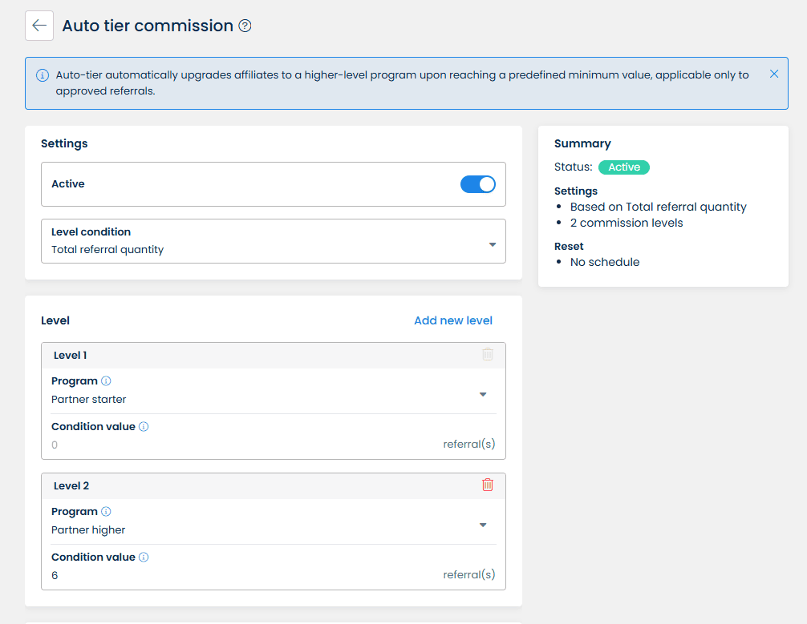This screenshot has height=624, width=807.
Task: Click the Add new level link
Action: coord(453,320)
